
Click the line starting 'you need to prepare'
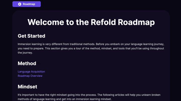coord(90,48)
